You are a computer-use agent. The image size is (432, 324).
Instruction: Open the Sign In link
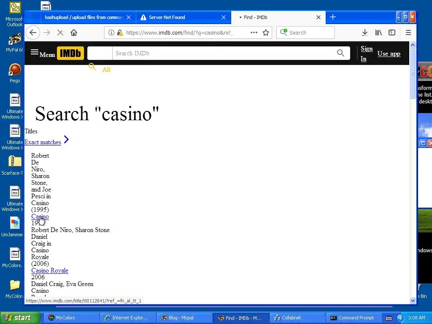click(x=367, y=54)
